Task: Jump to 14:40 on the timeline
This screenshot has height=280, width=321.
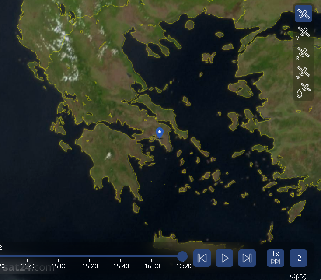Action: [x=28, y=266]
